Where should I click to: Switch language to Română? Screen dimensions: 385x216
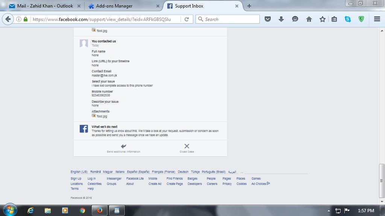click(x=95, y=172)
